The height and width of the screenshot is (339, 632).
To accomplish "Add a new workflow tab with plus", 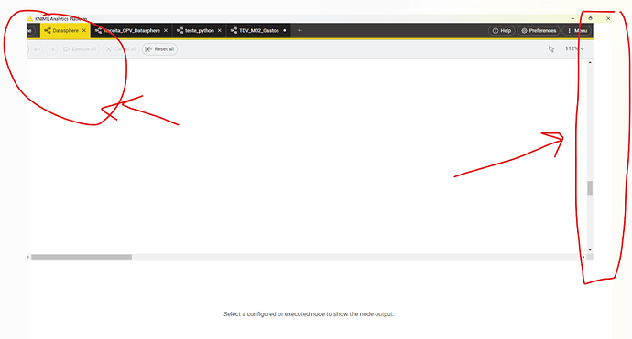I will point(300,30).
